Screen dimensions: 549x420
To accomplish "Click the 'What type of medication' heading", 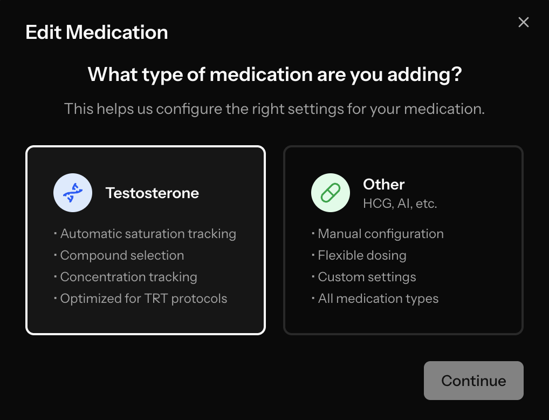I will [x=274, y=74].
